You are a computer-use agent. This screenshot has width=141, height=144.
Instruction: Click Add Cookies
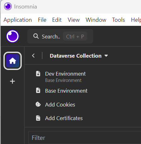tap(60, 105)
